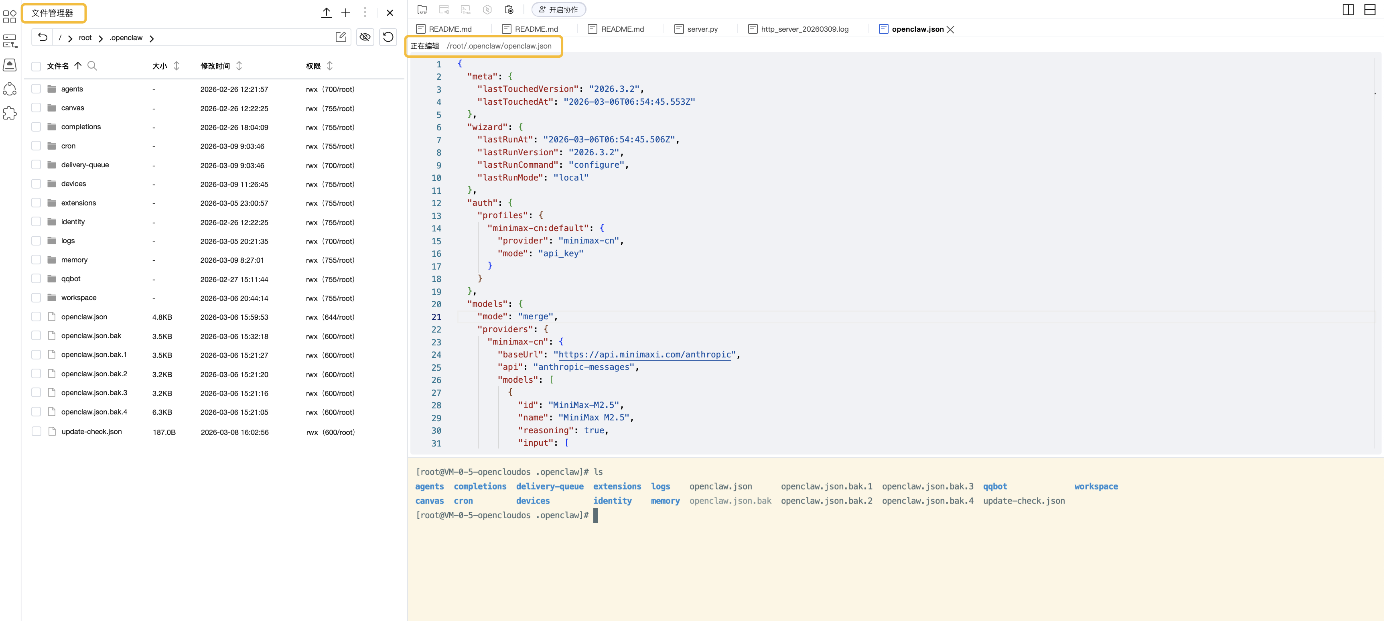Toggle hidden files eye icon
The width and height of the screenshot is (1384, 621).
(x=365, y=37)
